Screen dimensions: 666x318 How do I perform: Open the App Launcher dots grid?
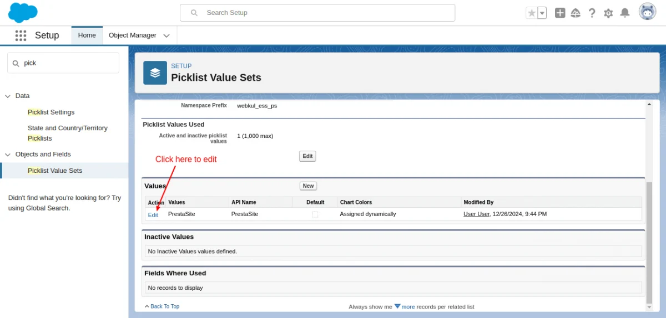[x=21, y=35]
